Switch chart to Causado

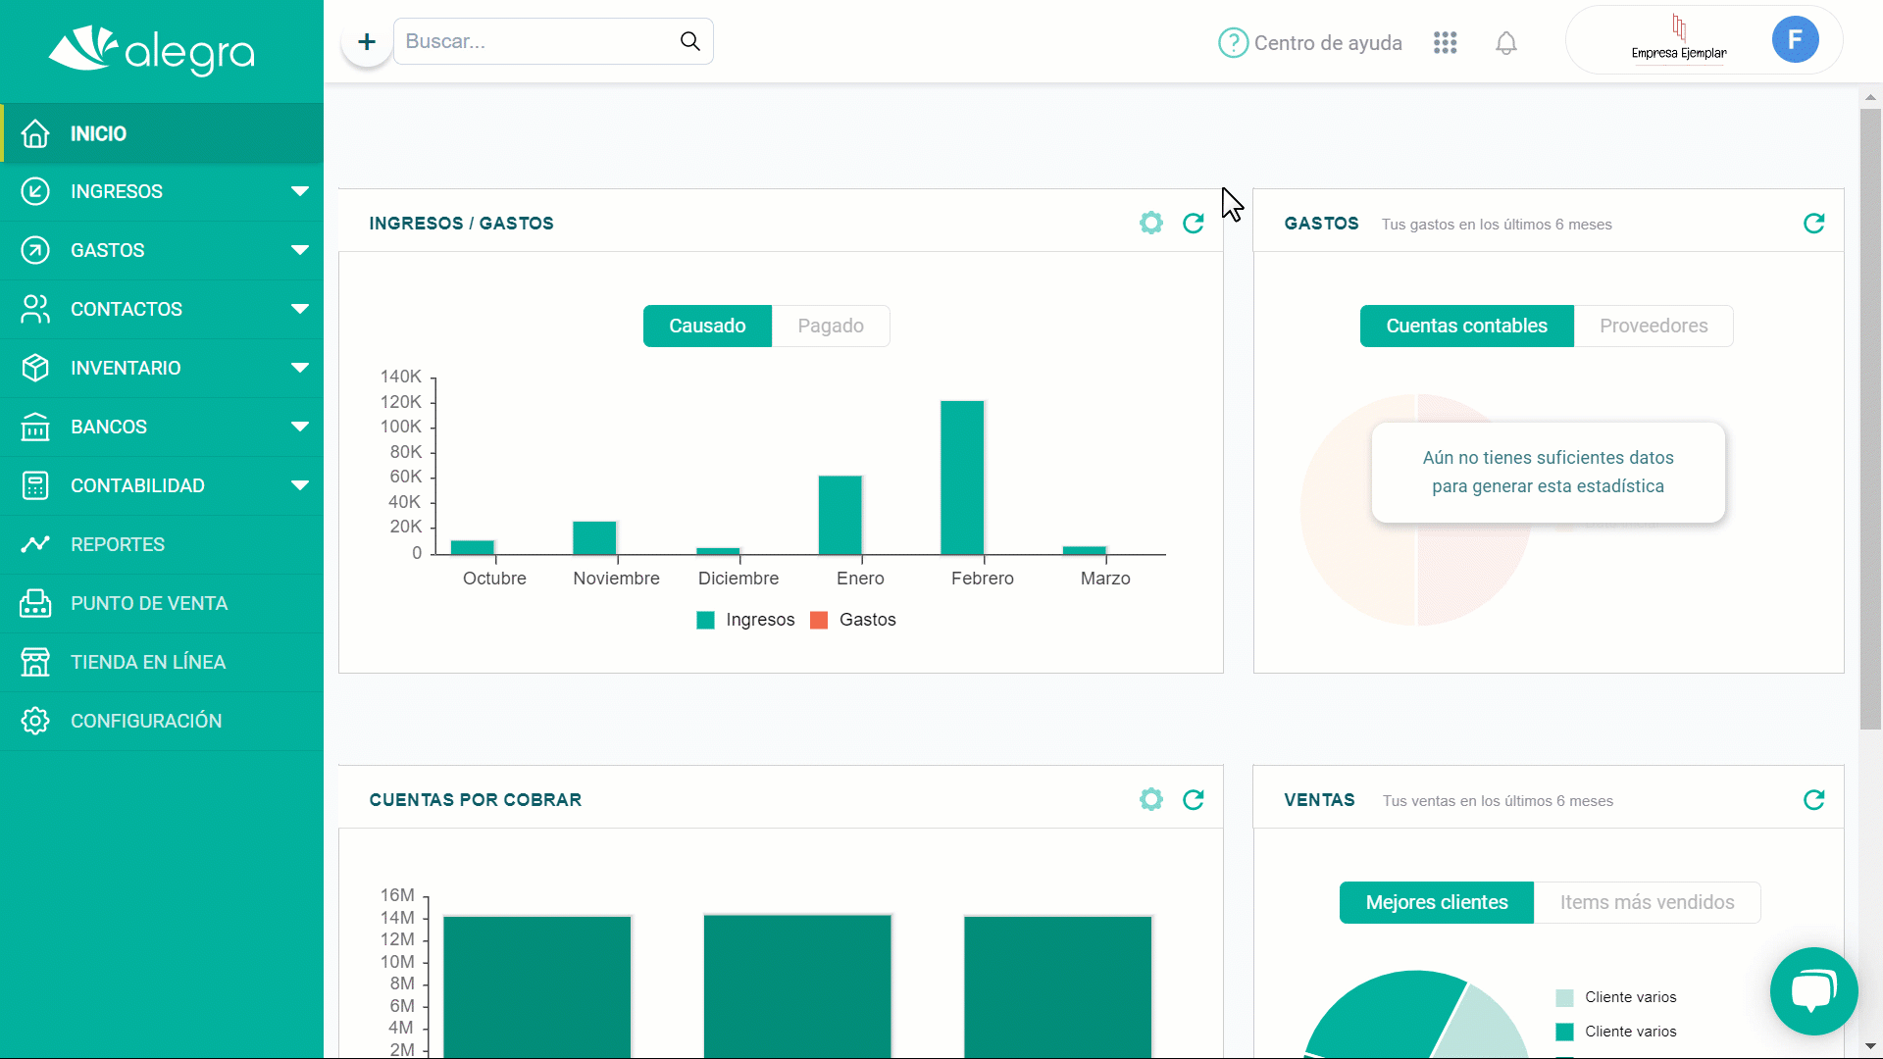point(707,326)
